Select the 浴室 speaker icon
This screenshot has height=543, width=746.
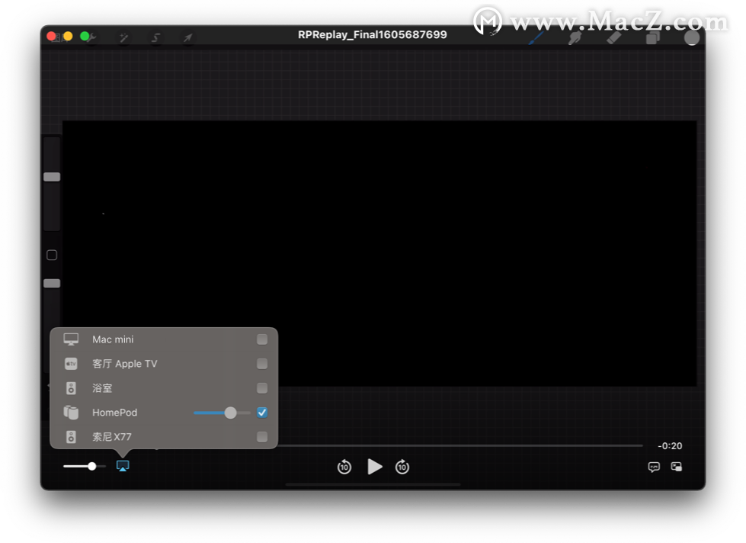coord(71,388)
